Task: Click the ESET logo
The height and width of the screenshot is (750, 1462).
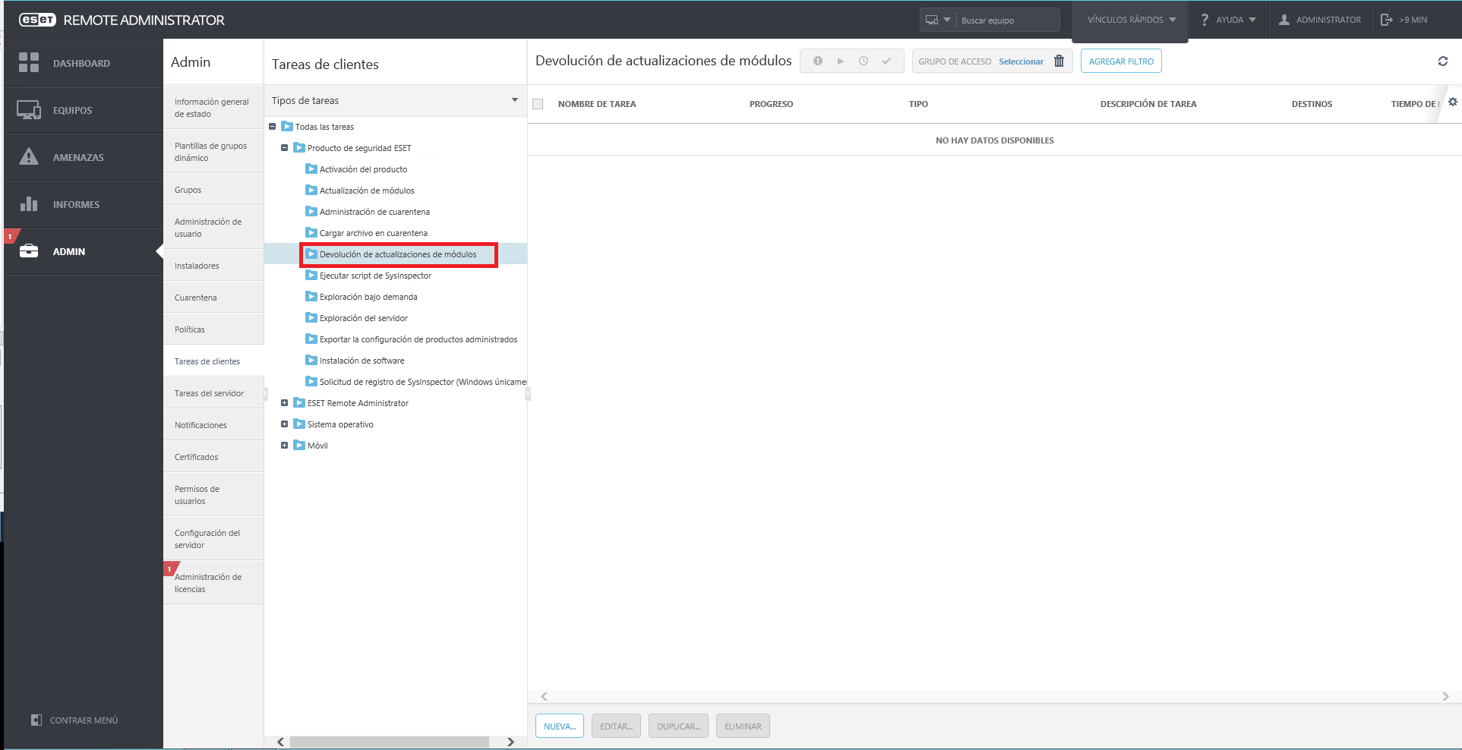Action: point(37,20)
